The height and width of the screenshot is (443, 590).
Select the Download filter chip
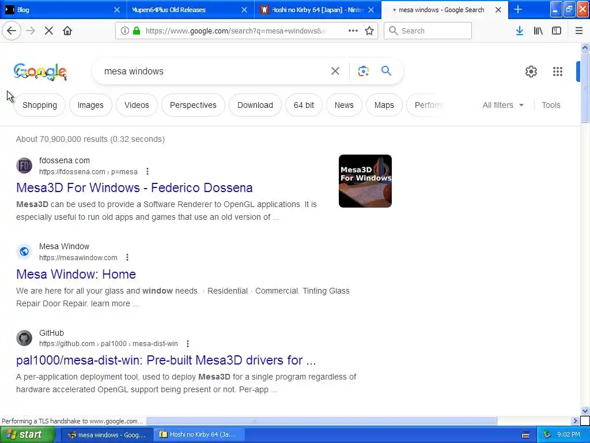[255, 105]
